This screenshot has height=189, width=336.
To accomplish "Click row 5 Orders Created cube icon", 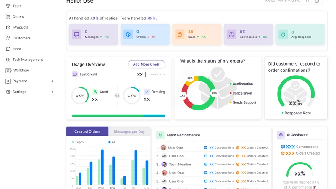I will pos(238,181).
